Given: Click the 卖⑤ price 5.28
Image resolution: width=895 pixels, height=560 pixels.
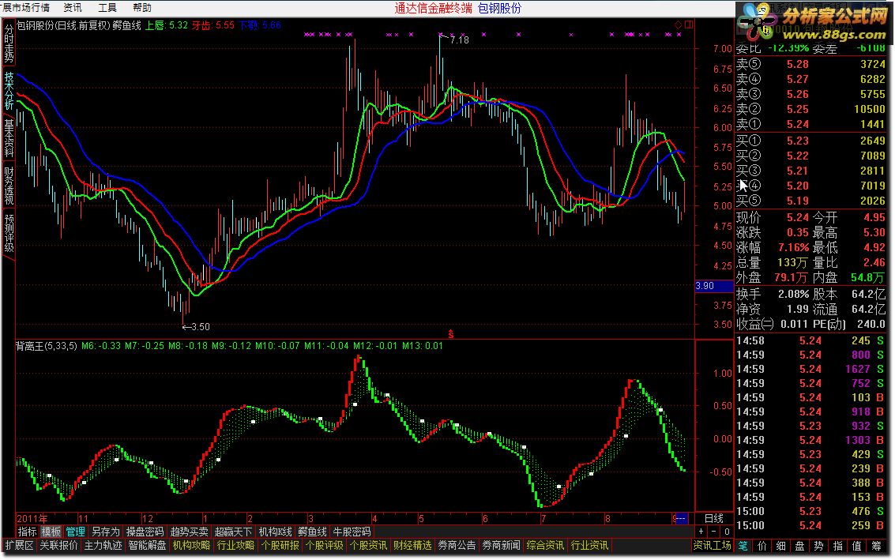Looking at the screenshot, I should click(797, 64).
